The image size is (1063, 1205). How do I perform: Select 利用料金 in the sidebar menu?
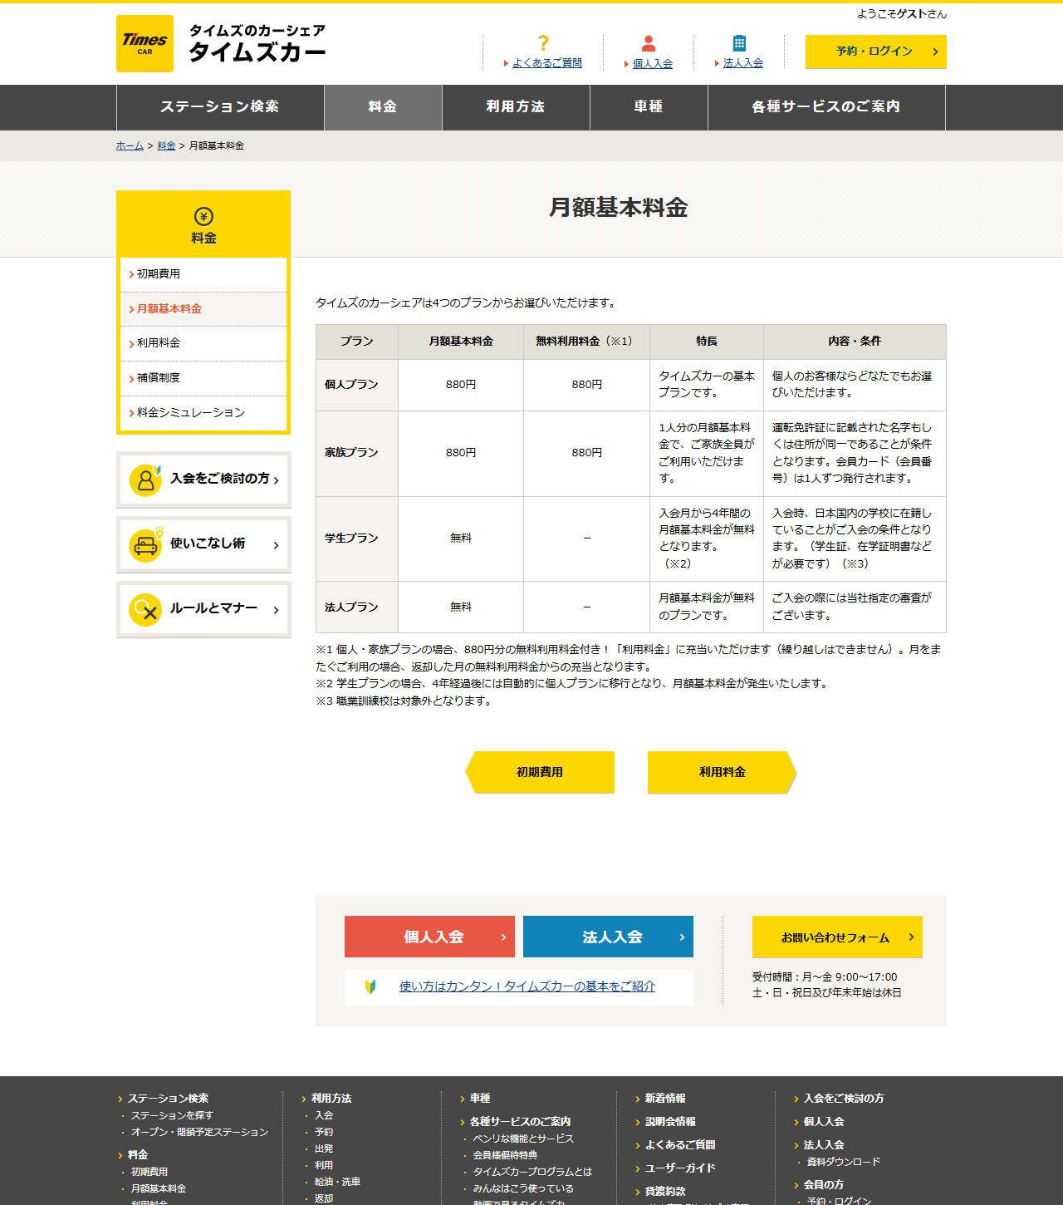click(203, 343)
